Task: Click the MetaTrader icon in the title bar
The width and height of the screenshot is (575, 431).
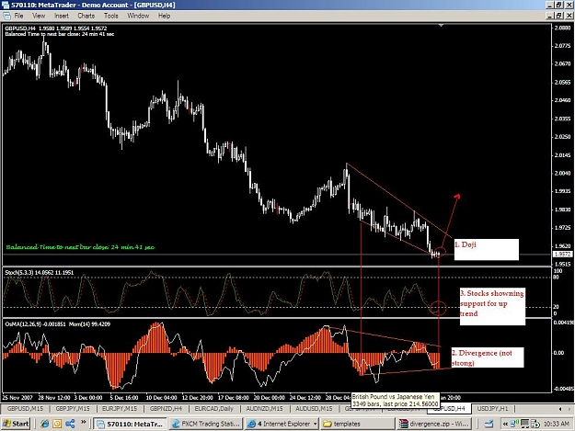Action: [x=6, y=5]
